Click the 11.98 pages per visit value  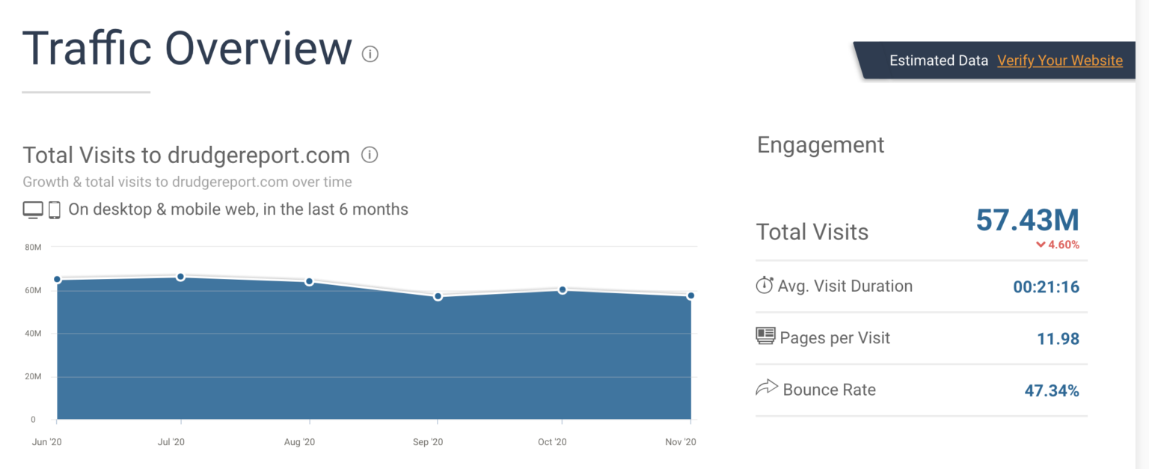coord(1058,338)
